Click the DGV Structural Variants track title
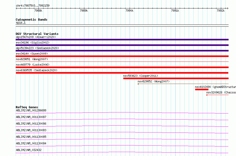The height and width of the screenshot is (156, 236). (37, 34)
